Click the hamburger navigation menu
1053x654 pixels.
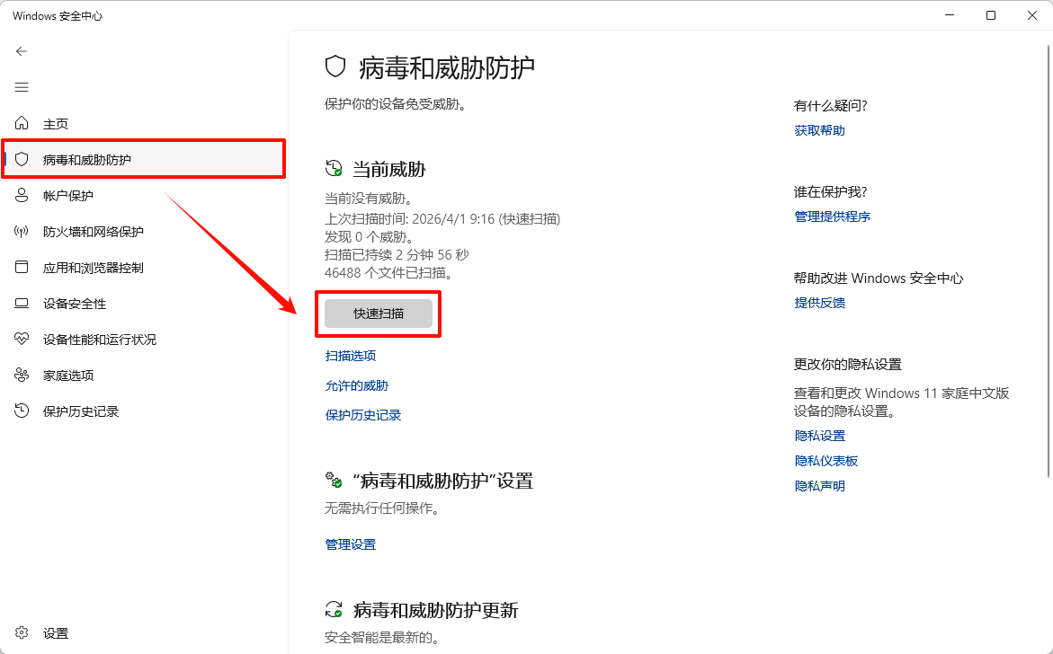click(x=22, y=87)
